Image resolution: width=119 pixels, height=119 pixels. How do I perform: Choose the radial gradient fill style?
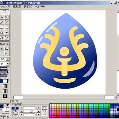pos(5,96)
